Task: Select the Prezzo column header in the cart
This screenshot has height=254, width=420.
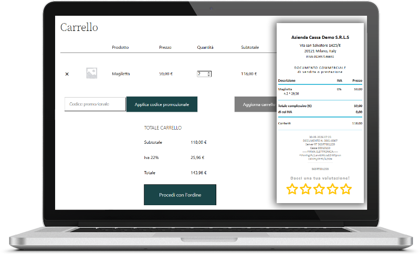Action: [165, 47]
